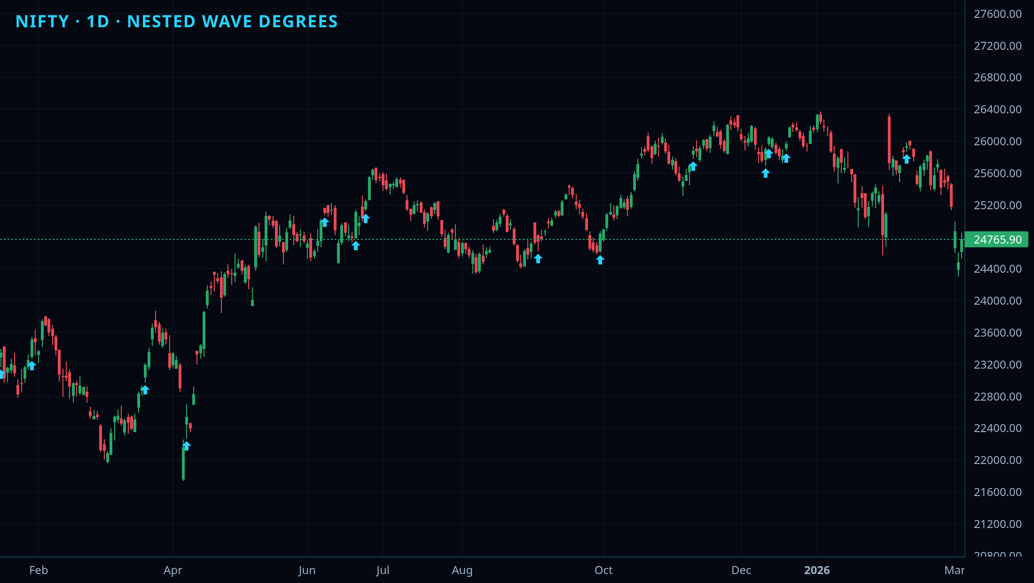Click the arrow marker beside the Feb gridline
Screen dimensions: 1034x583
32,365
